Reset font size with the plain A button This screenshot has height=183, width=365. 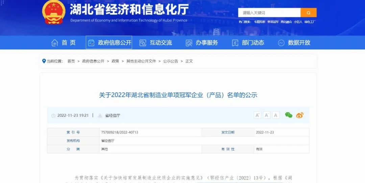276,115
